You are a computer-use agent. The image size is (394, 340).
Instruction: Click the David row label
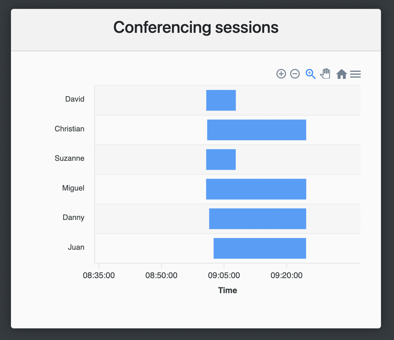click(75, 99)
